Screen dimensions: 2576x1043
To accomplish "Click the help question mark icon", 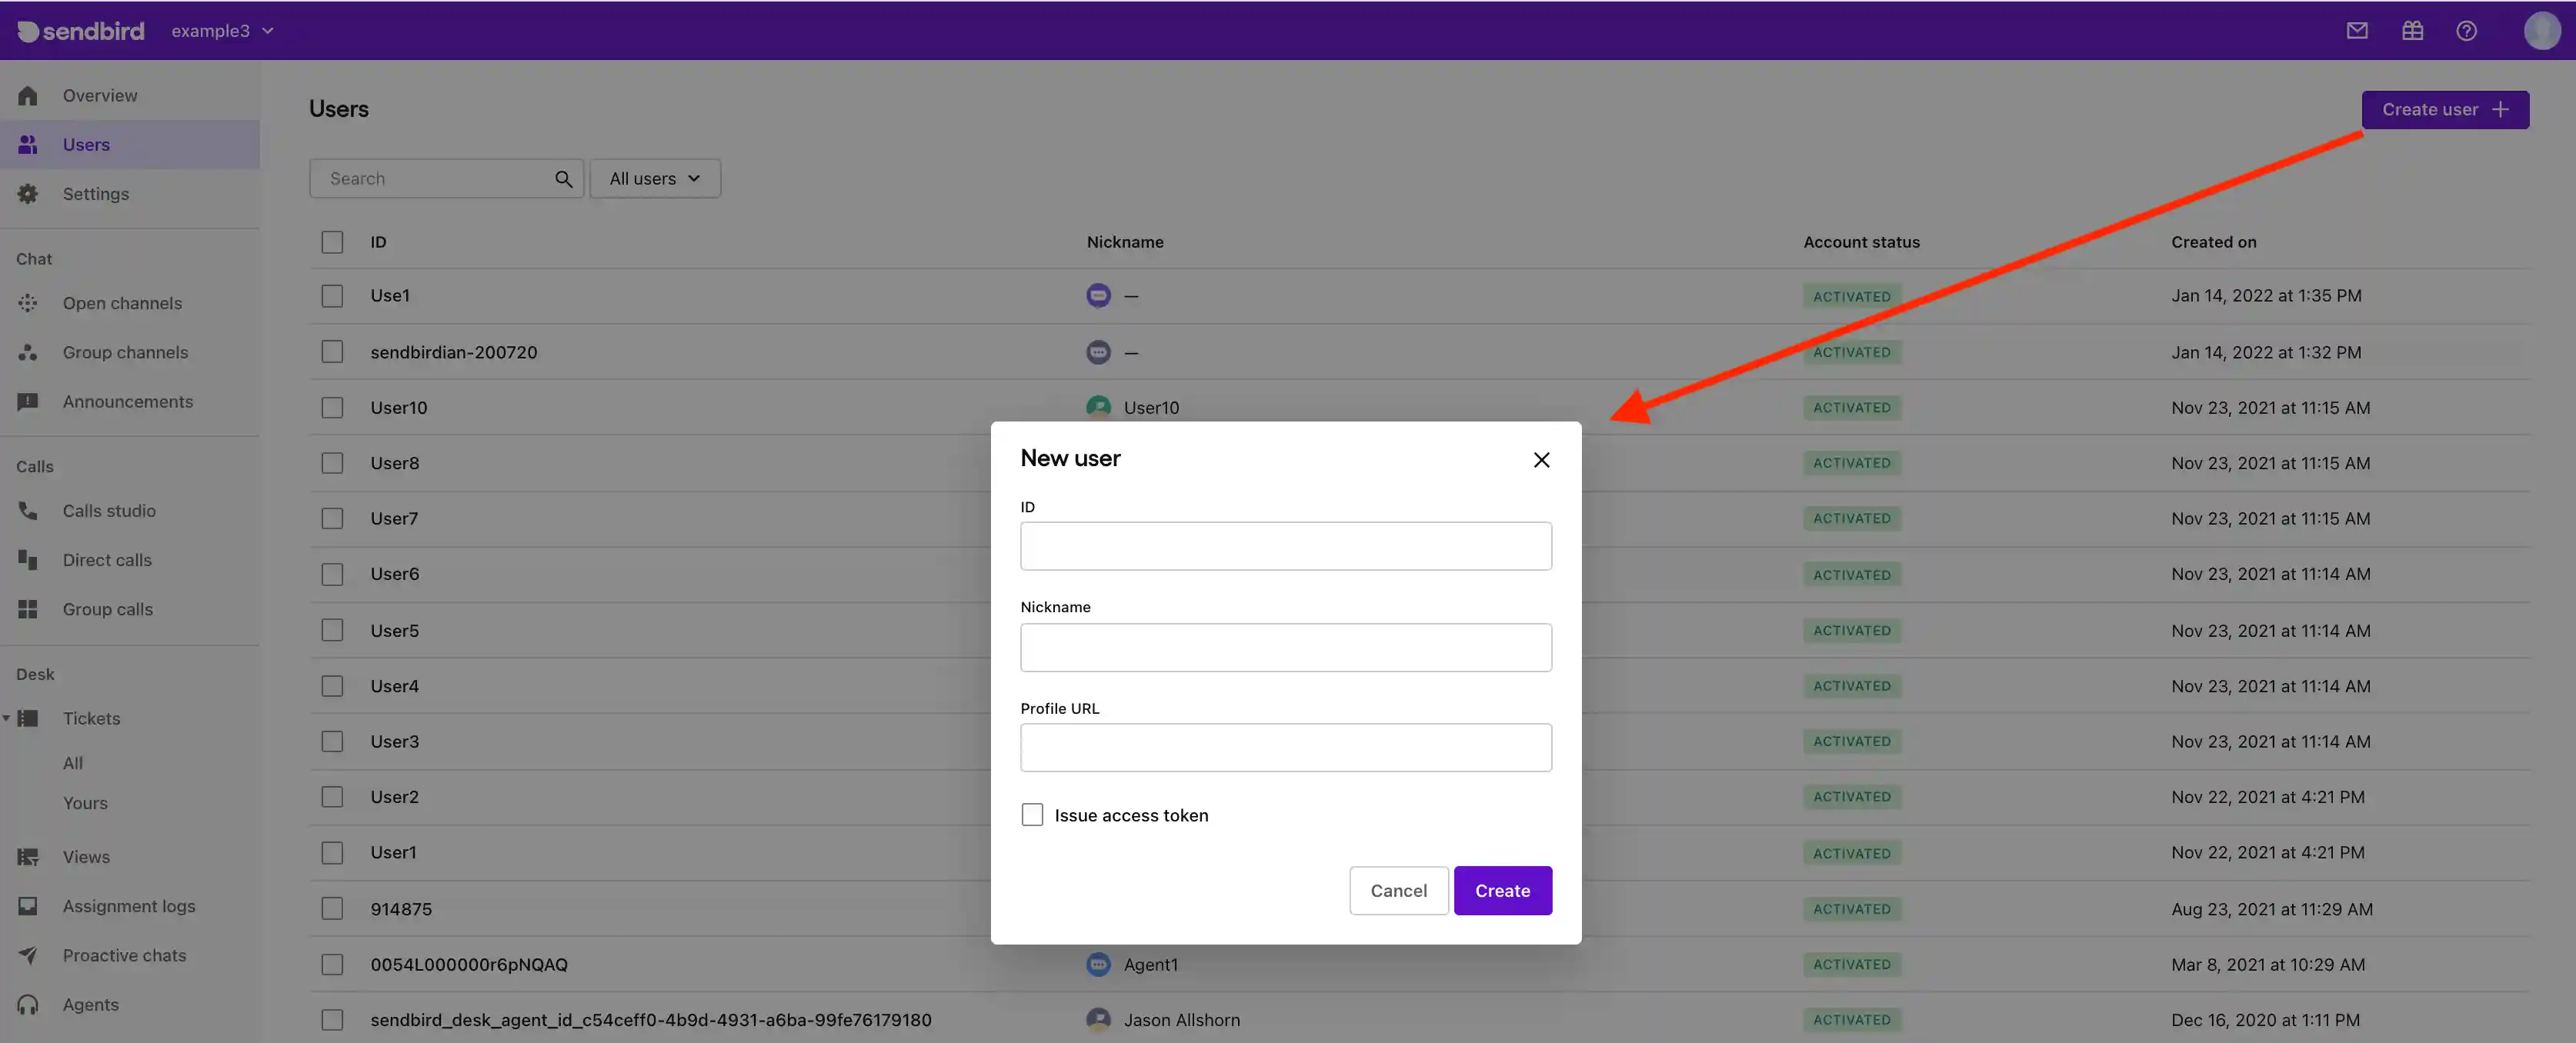I will coord(2466,31).
